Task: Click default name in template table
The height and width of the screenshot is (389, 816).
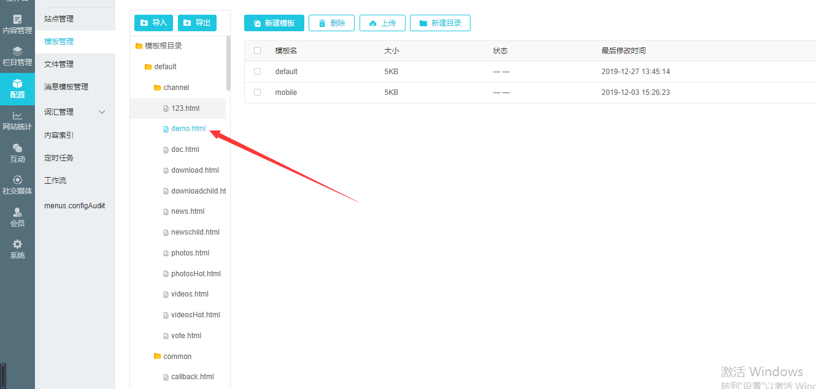Action: click(x=286, y=72)
